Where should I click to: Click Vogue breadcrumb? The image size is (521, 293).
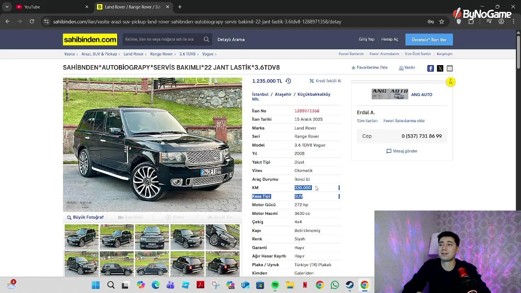[208, 54]
